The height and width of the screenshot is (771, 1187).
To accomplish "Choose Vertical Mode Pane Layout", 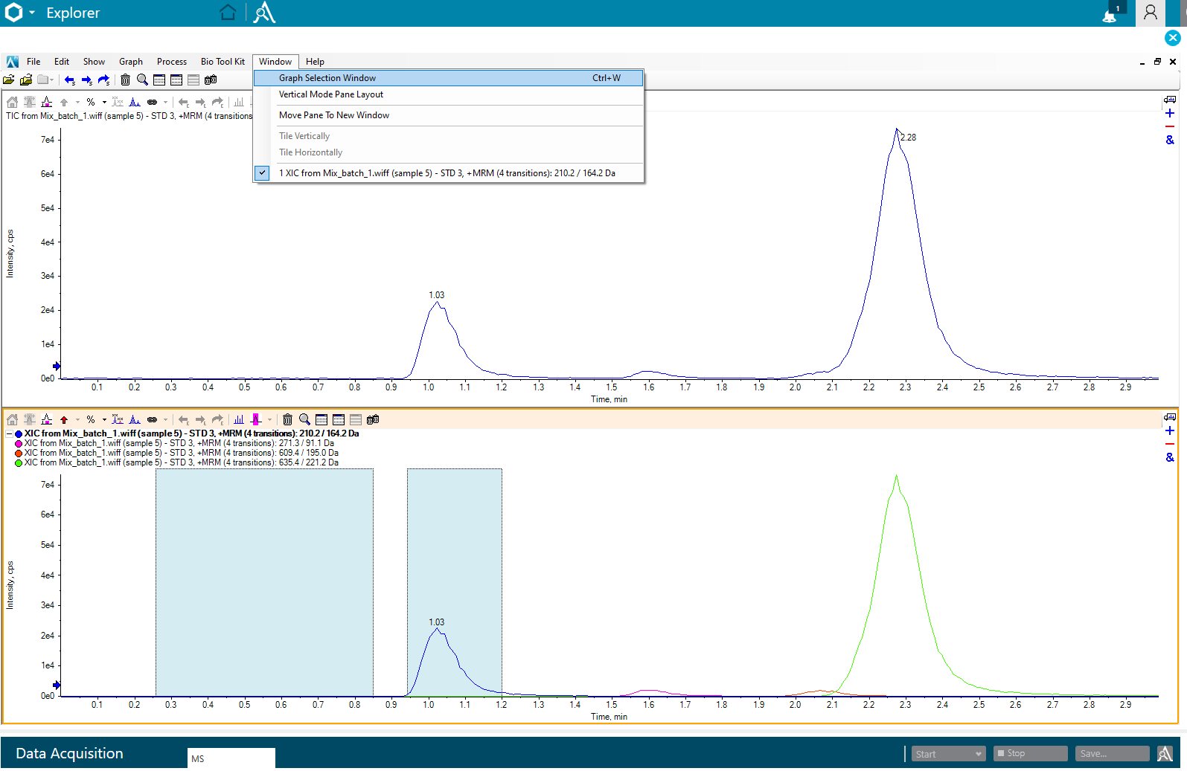I will coord(449,94).
